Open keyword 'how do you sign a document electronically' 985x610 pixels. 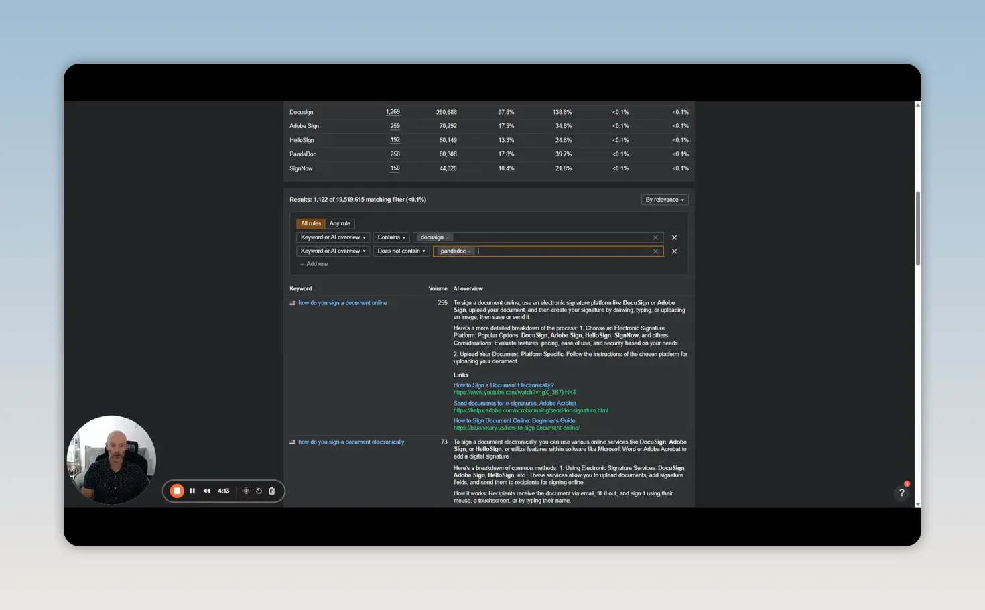tap(351, 442)
